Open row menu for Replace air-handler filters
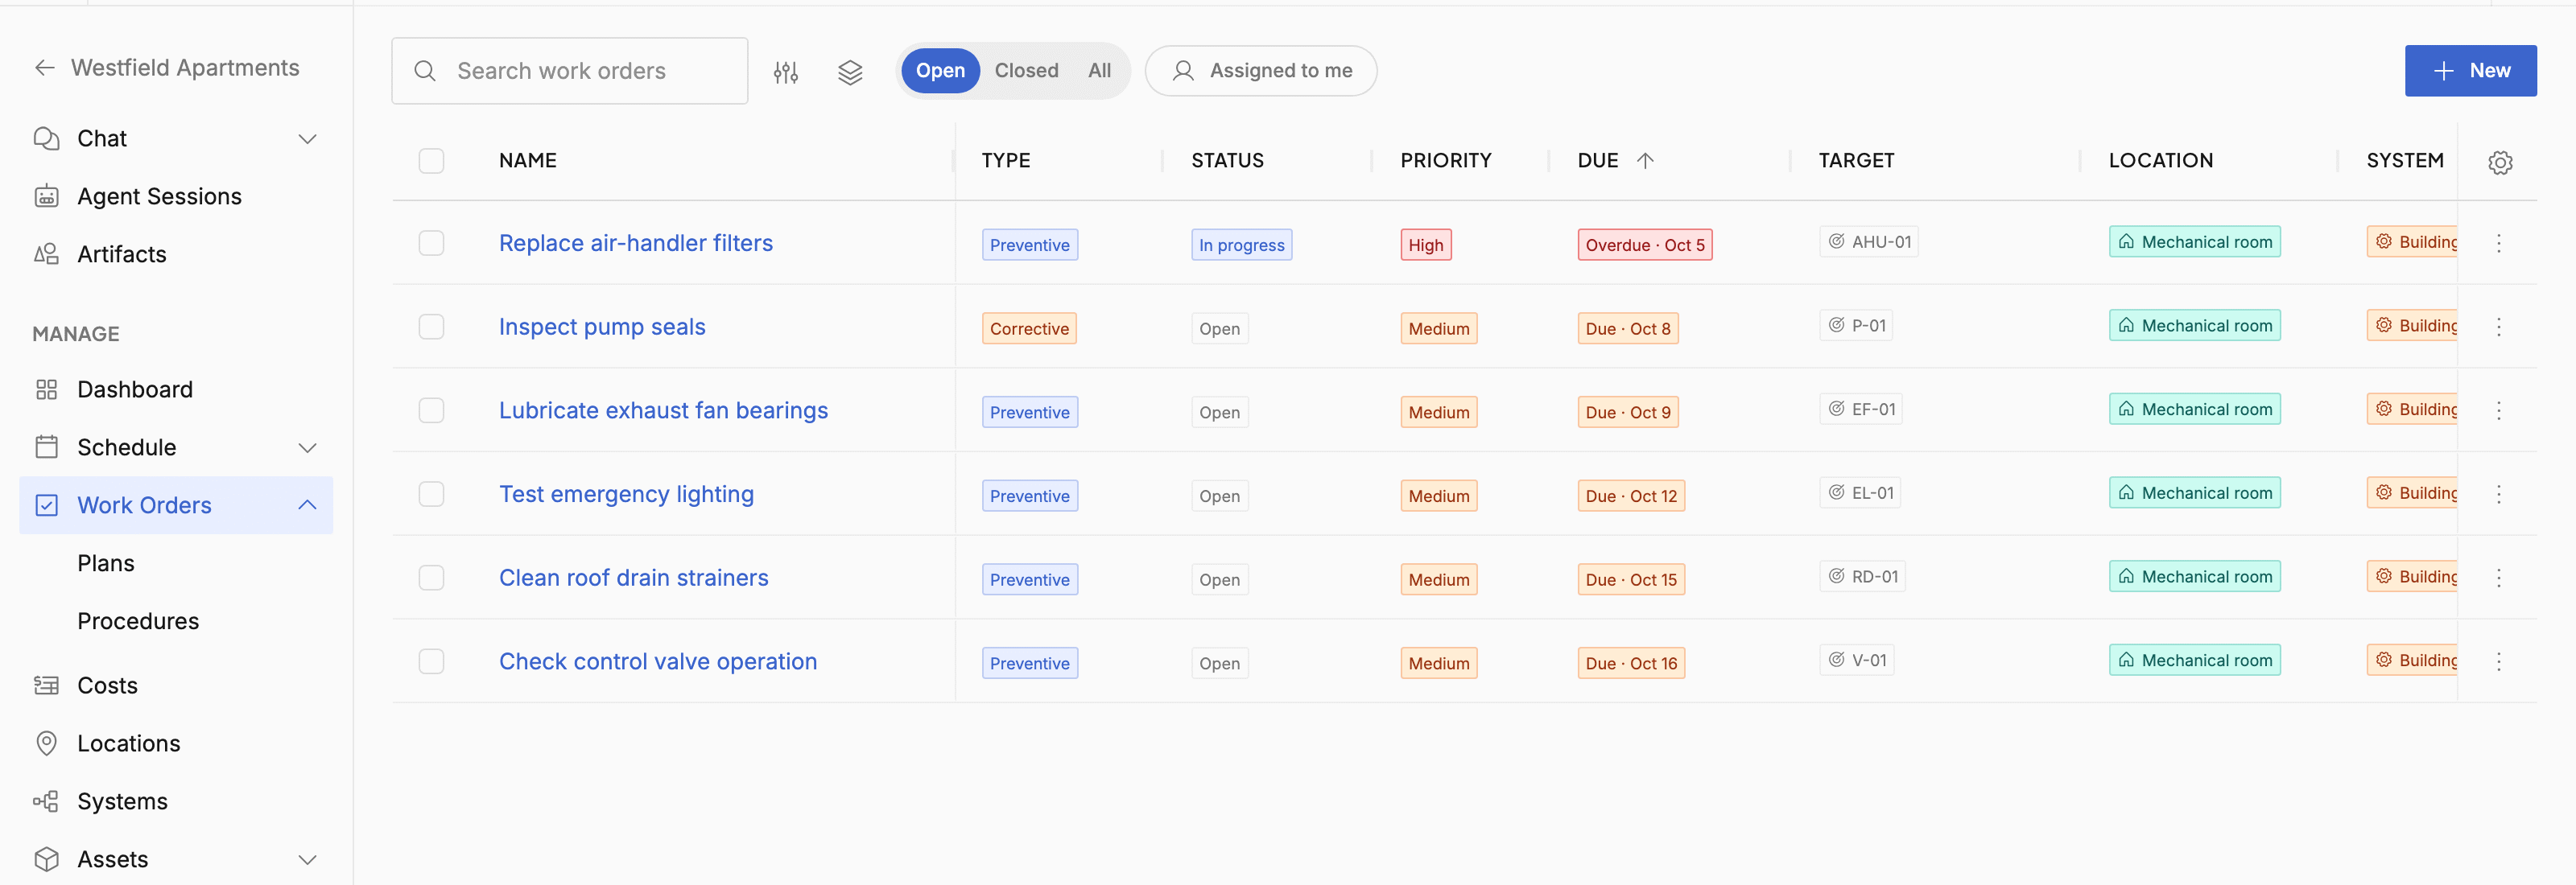The width and height of the screenshot is (2576, 885). [2498, 244]
